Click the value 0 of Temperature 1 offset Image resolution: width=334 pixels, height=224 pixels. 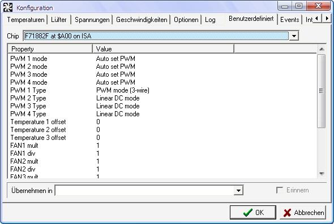98,122
